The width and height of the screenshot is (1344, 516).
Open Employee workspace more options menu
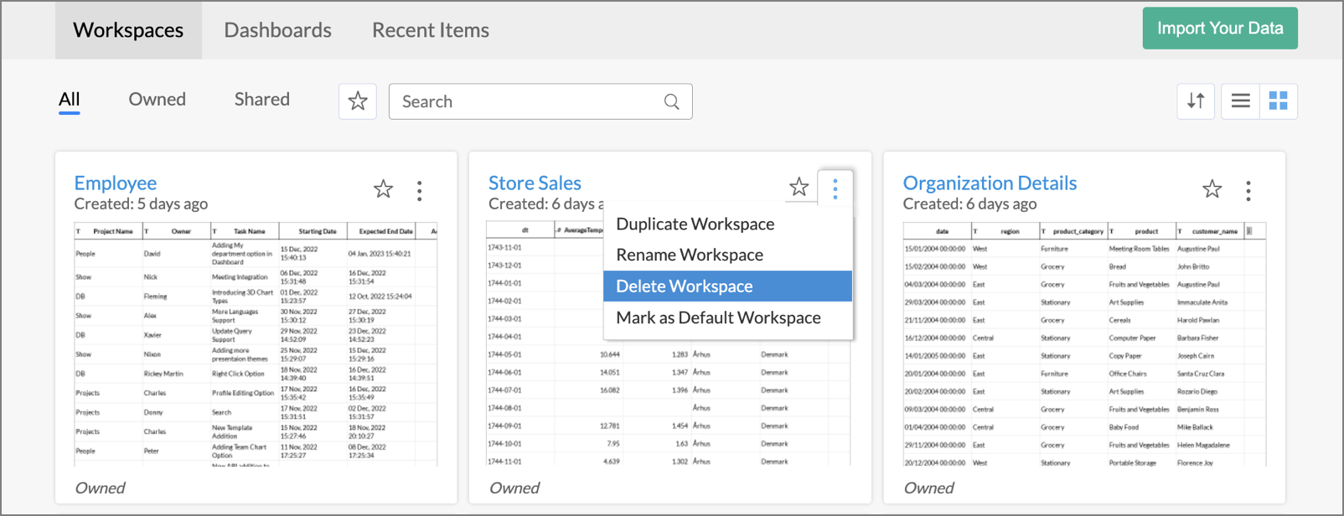(420, 190)
